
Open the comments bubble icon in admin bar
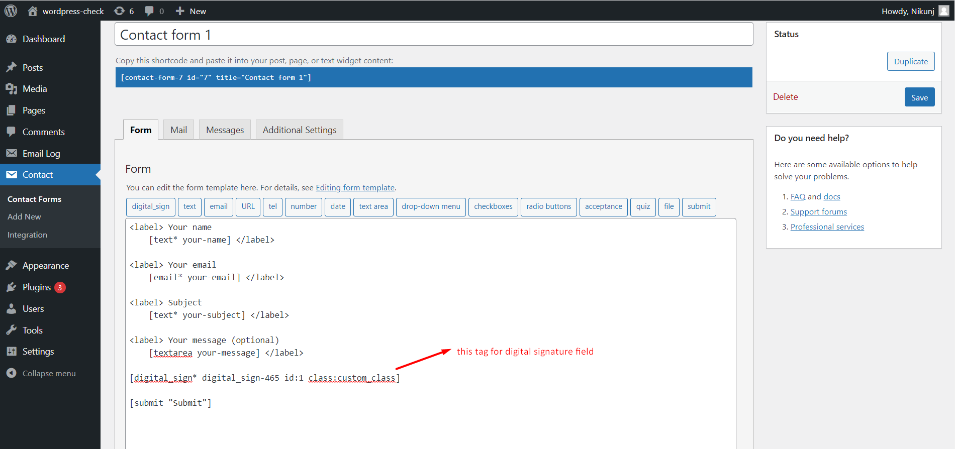point(149,11)
